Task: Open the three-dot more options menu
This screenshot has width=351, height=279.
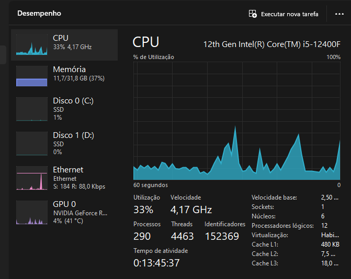Action: coord(339,14)
